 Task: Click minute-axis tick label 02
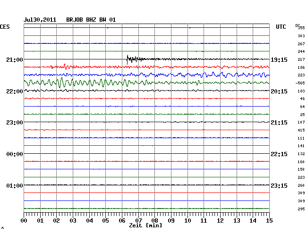(x=56, y=221)
